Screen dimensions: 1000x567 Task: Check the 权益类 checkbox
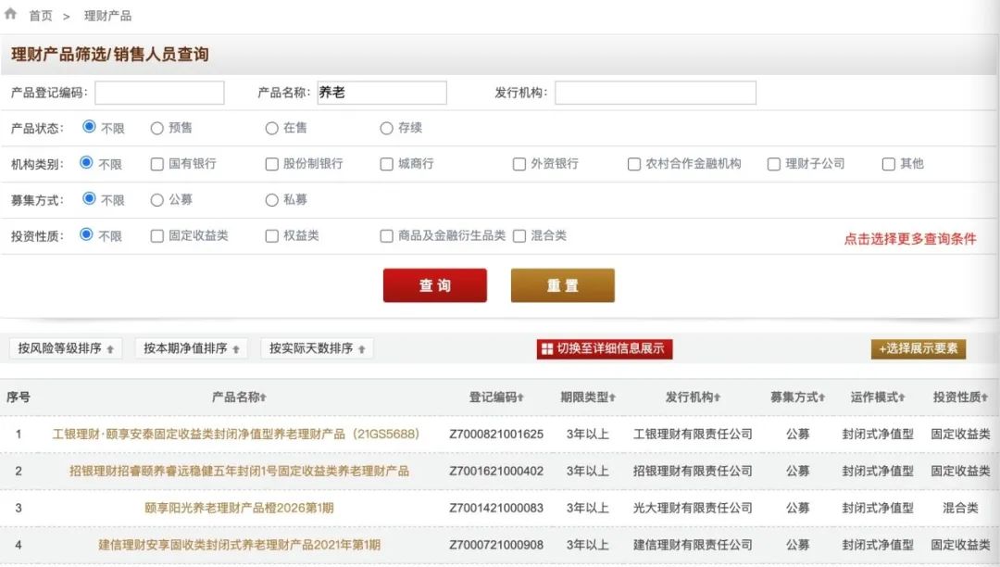click(x=271, y=236)
